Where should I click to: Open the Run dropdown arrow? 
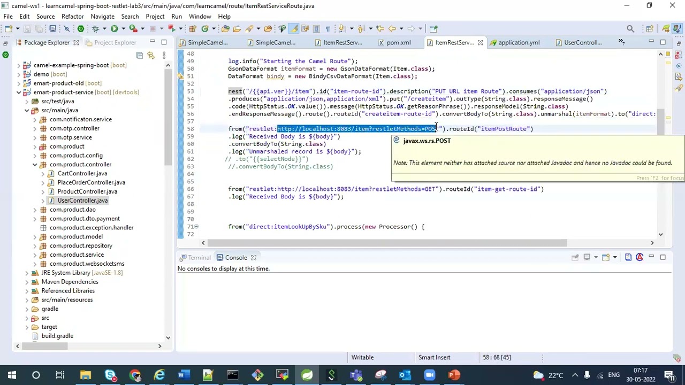(123, 28)
